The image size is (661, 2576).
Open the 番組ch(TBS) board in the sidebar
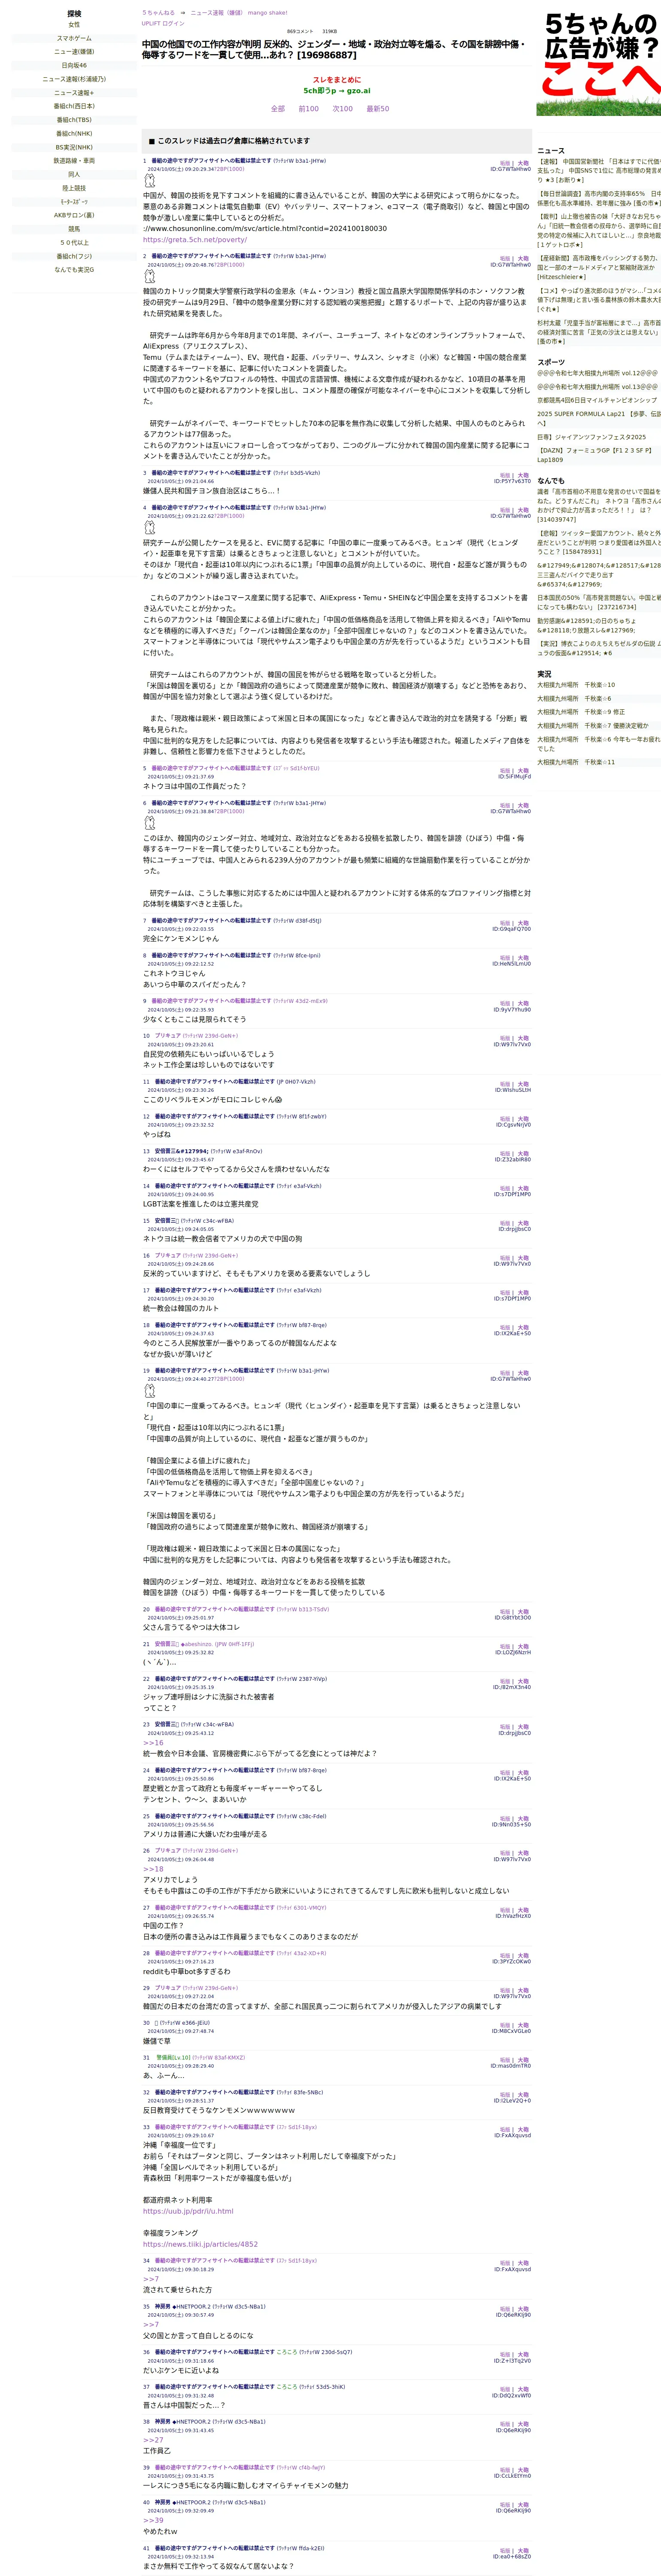coord(74,120)
